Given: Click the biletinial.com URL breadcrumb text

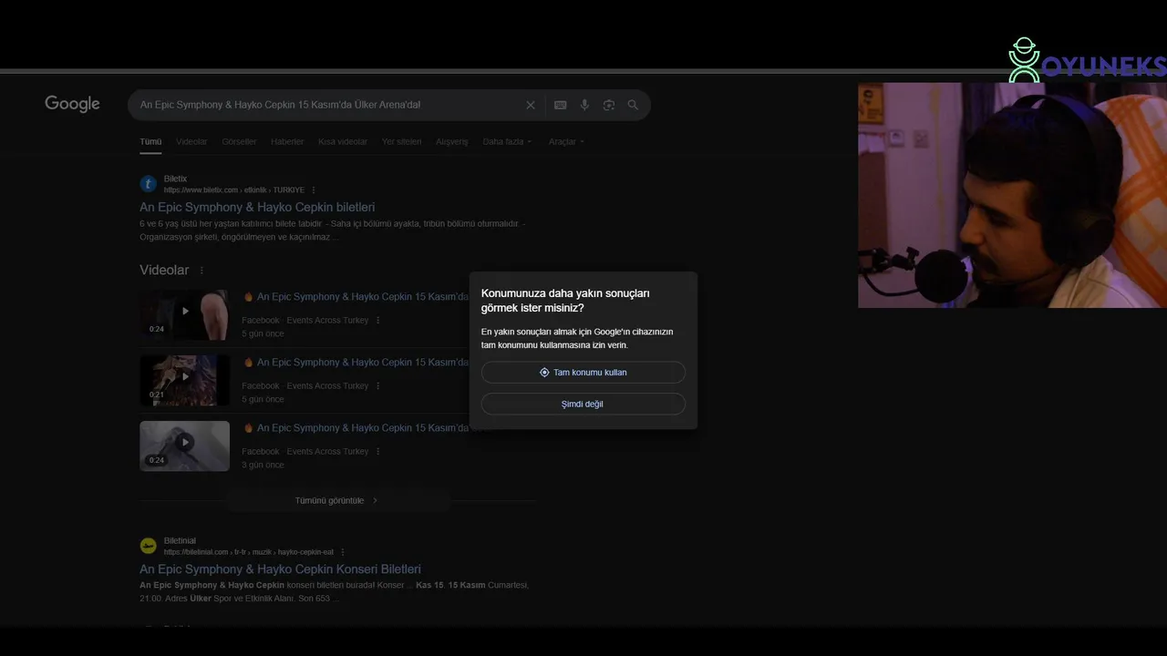Looking at the screenshot, I should point(249,552).
